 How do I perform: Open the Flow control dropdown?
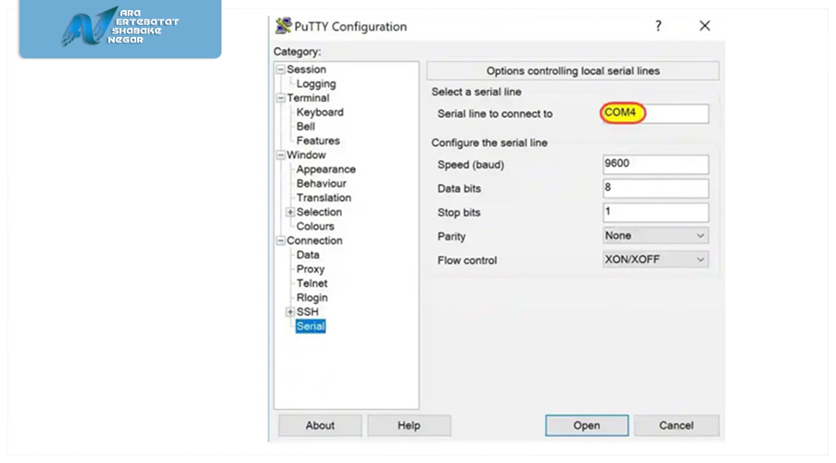[x=655, y=259]
